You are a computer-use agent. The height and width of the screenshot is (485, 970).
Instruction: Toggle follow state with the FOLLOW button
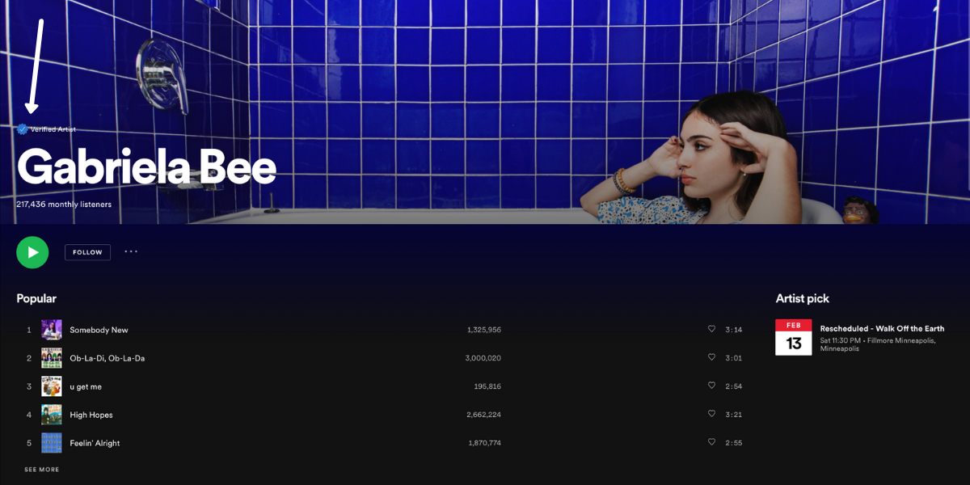[x=87, y=251]
